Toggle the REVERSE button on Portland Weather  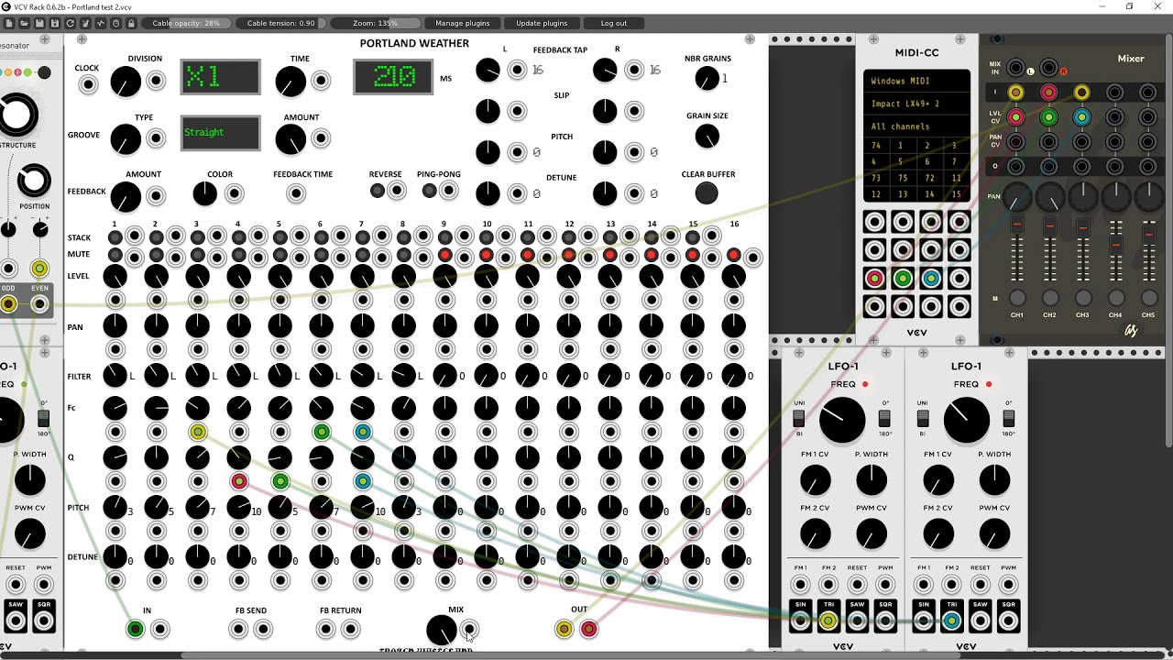click(378, 191)
